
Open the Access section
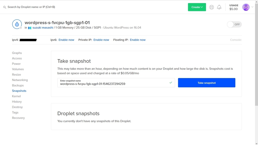pyautogui.click(x=17, y=58)
